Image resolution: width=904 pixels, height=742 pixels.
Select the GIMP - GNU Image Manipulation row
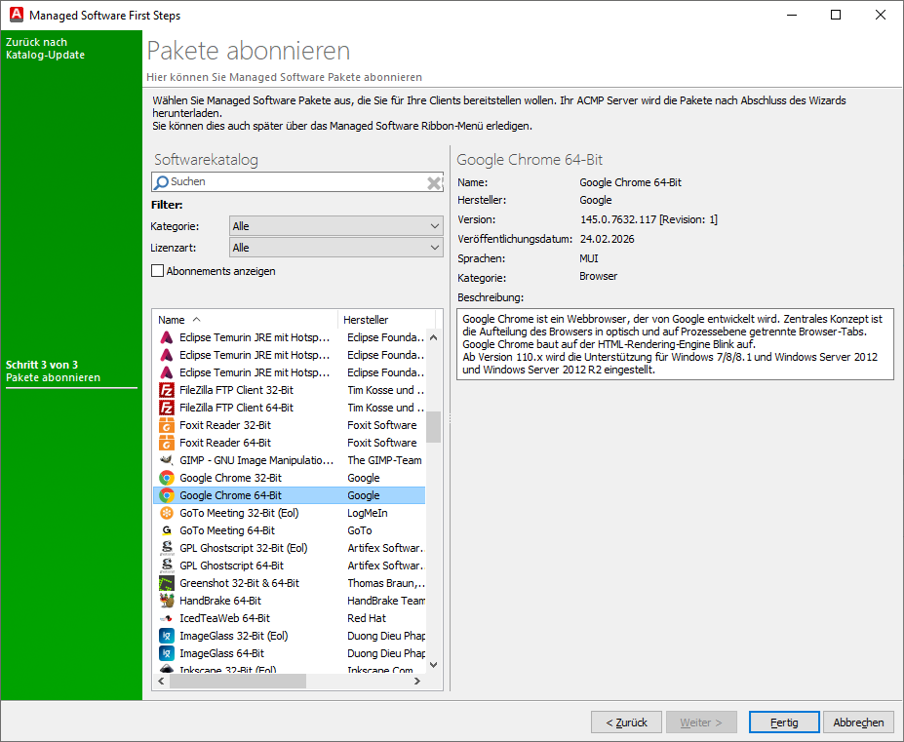[290, 460]
